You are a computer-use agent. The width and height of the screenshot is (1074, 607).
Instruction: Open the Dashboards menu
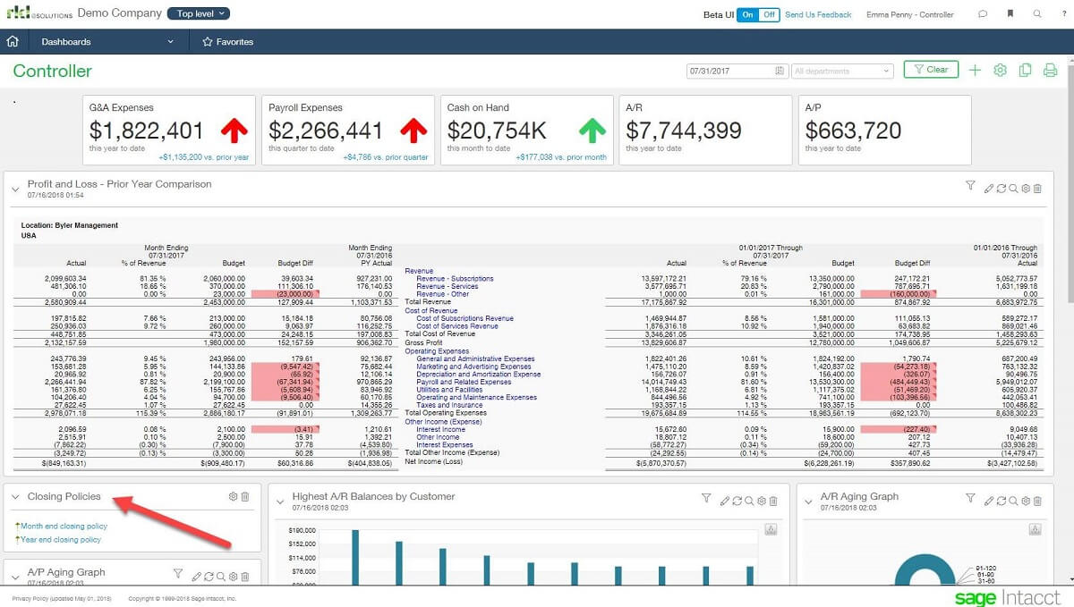[x=64, y=41]
